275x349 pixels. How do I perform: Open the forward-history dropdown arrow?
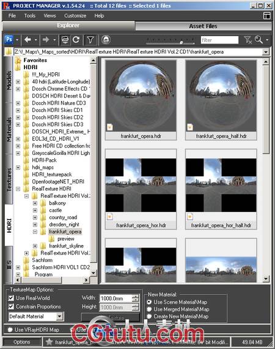pyautogui.click(x=54, y=40)
